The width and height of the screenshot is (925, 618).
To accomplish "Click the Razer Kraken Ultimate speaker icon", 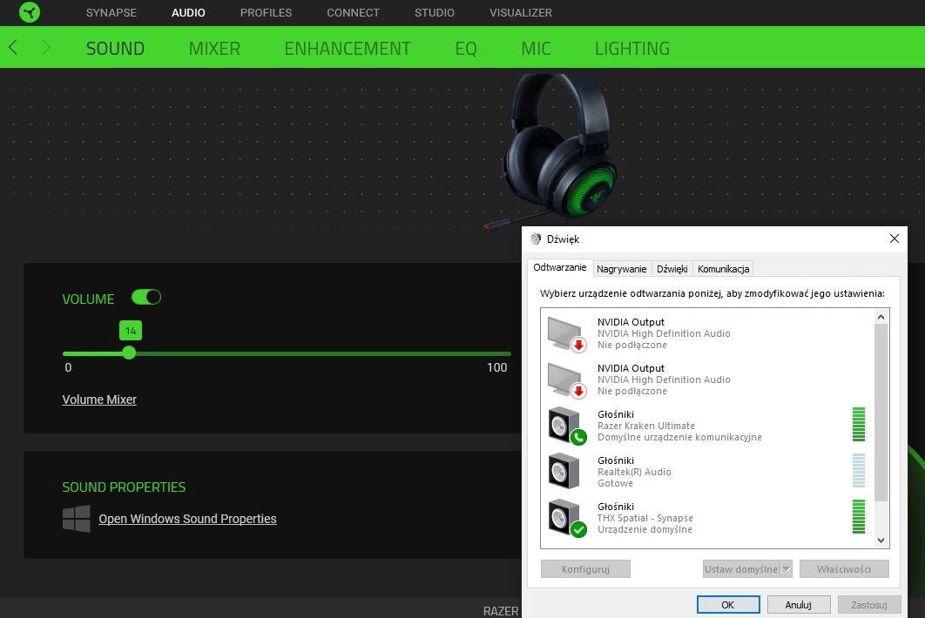I will coord(566,426).
